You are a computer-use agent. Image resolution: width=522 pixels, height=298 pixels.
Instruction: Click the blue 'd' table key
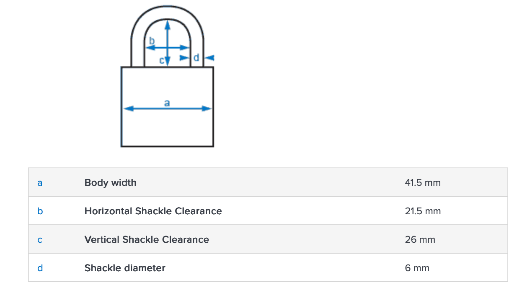(x=40, y=268)
